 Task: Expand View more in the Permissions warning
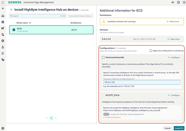point(173,22)
